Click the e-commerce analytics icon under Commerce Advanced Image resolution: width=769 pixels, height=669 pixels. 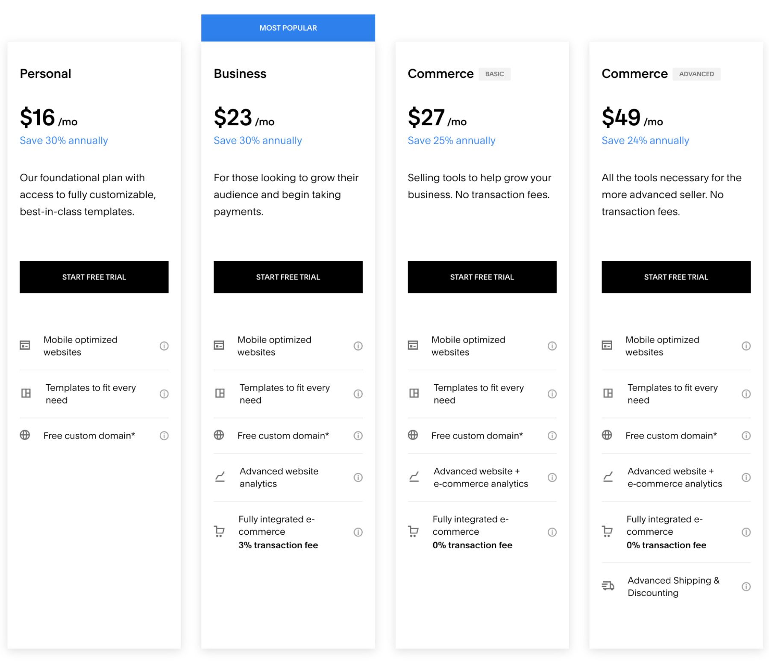pyautogui.click(x=607, y=477)
